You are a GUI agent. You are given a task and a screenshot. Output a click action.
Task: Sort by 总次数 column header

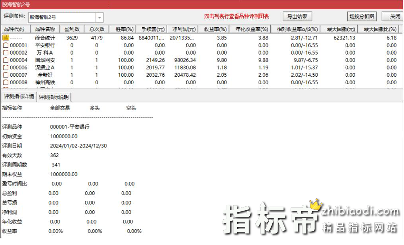97,29
